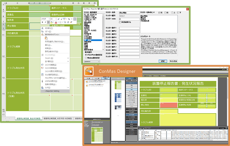Viewport: 230px width, 146px height.
Task: Click the link (リンク) chain icon
Action: point(42,87)
